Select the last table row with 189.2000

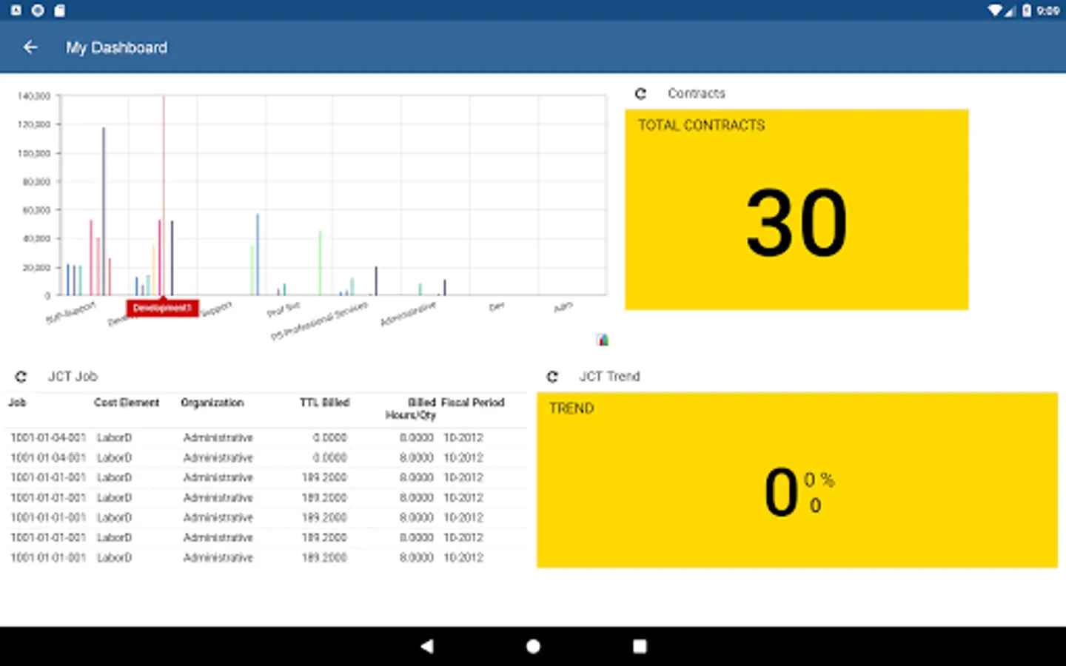[x=266, y=558]
